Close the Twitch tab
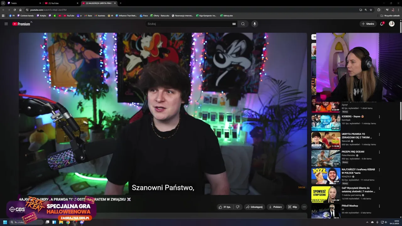Image resolution: width=402 pixels, height=226 pixels. pos(40,3)
